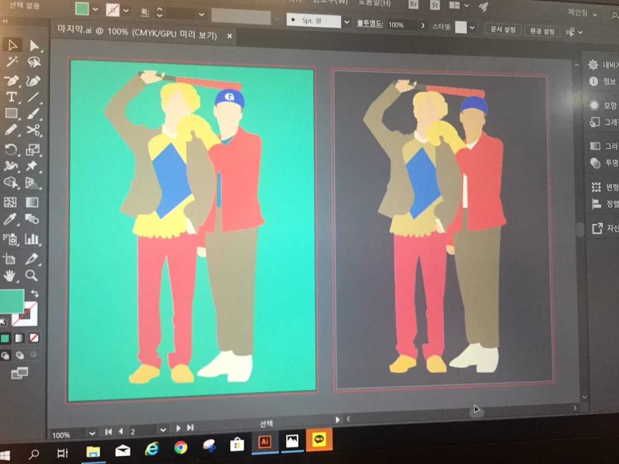Select the Zoom tool

(x=31, y=275)
